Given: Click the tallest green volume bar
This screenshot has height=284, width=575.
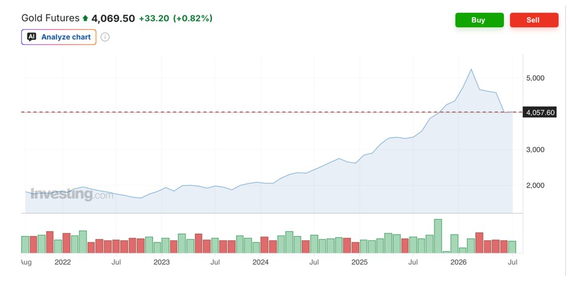Looking at the screenshot, I should tap(438, 236).
